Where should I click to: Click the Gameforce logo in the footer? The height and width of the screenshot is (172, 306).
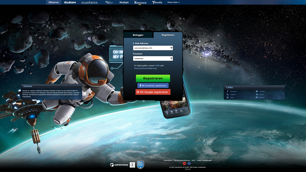pyautogui.click(x=119, y=165)
